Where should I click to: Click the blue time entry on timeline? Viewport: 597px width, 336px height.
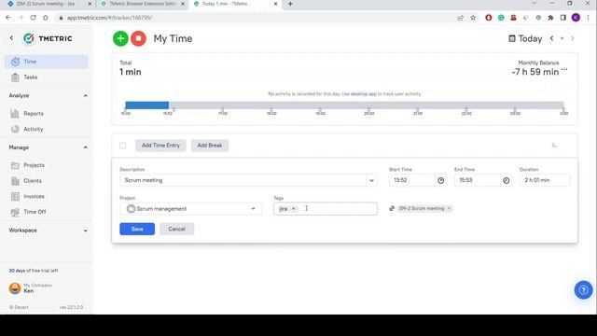147,105
